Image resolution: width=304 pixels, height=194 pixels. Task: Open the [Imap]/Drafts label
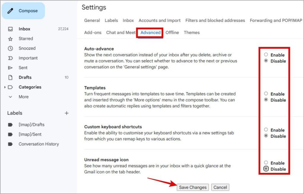(31, 125)
